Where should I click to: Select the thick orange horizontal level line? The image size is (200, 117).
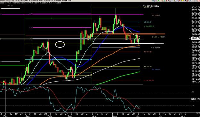click(129, 34)
